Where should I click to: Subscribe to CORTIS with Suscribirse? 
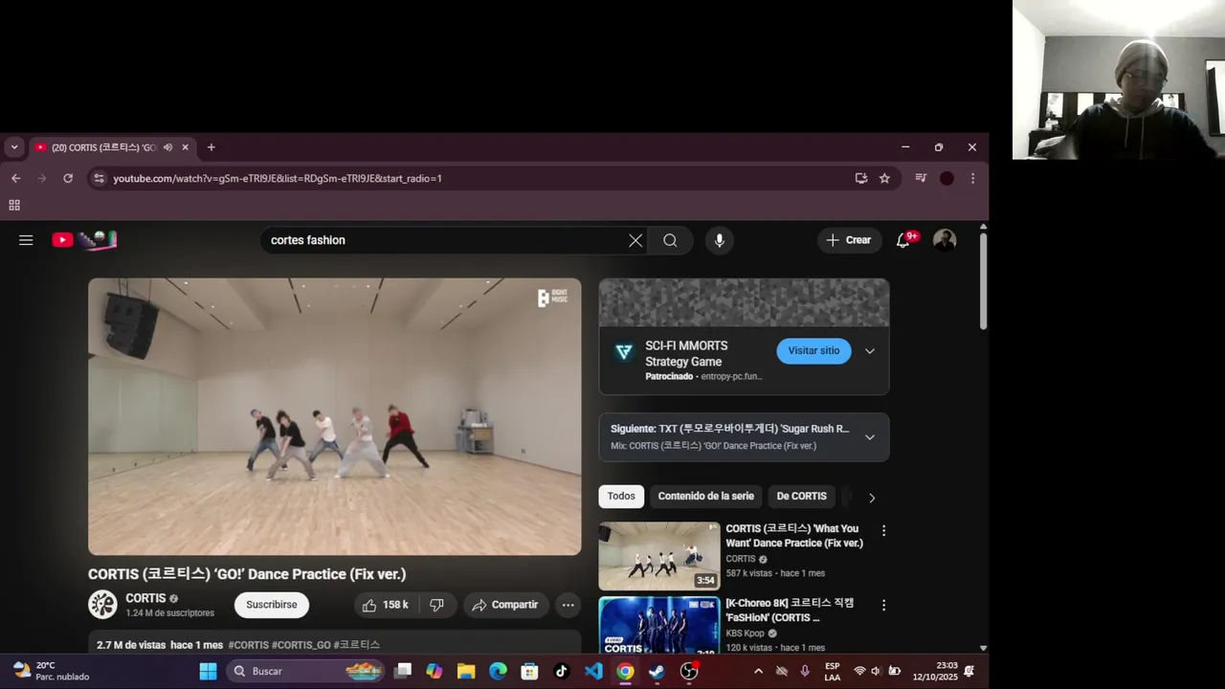click(x=272, y=605)
